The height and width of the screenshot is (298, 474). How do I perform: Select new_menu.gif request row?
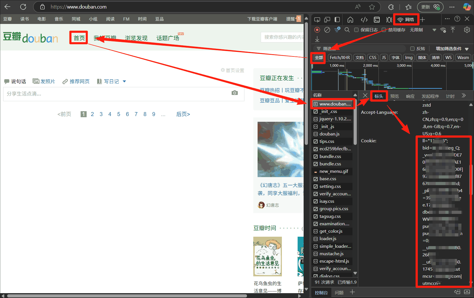[x=332, y=171]
